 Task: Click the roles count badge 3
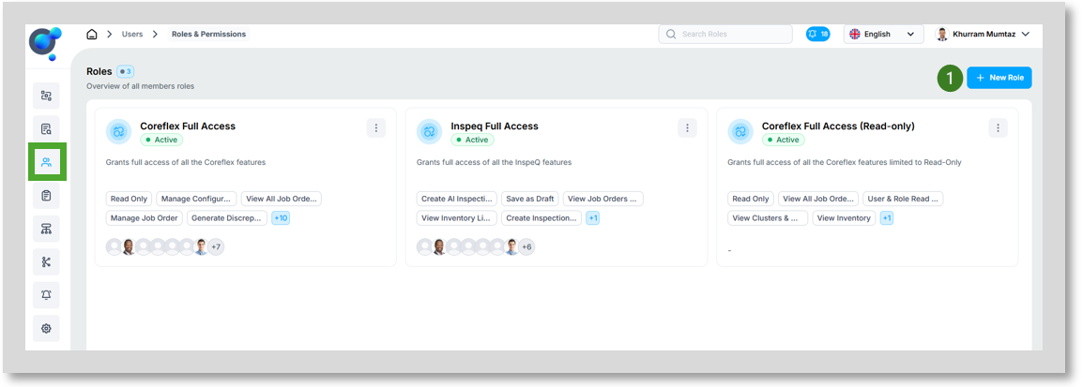[x=125, y=71]
